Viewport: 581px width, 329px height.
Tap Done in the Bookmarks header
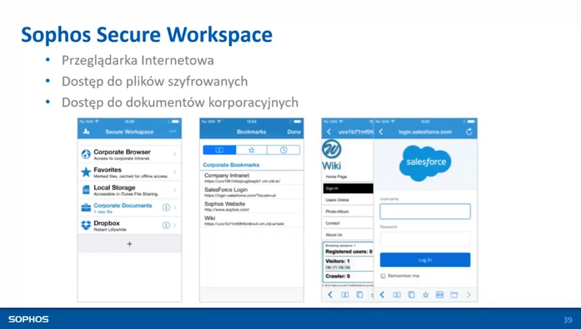294,132
